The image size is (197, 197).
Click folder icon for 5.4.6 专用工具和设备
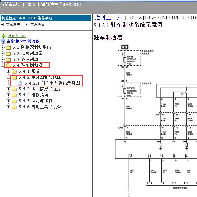(14, 107)
